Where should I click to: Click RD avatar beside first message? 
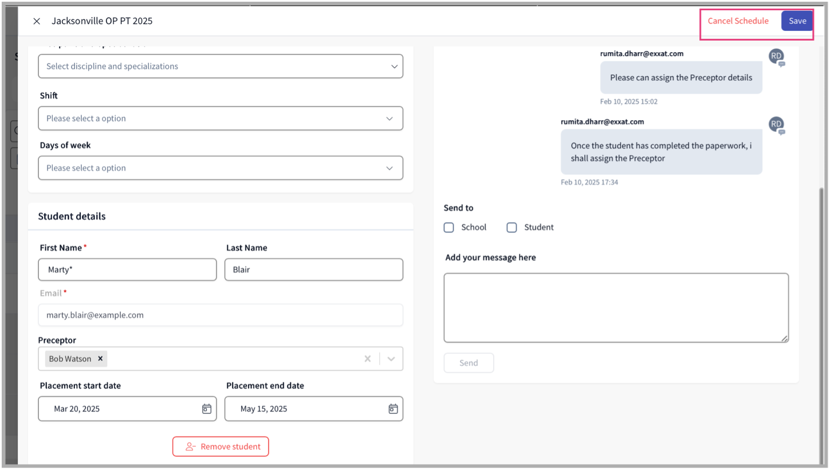click(776, 56)
